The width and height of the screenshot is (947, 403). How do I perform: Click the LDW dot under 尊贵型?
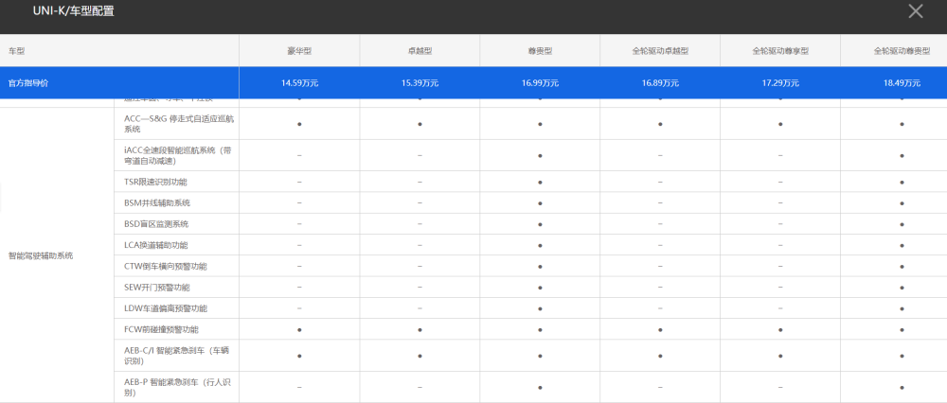pos(540,308)
